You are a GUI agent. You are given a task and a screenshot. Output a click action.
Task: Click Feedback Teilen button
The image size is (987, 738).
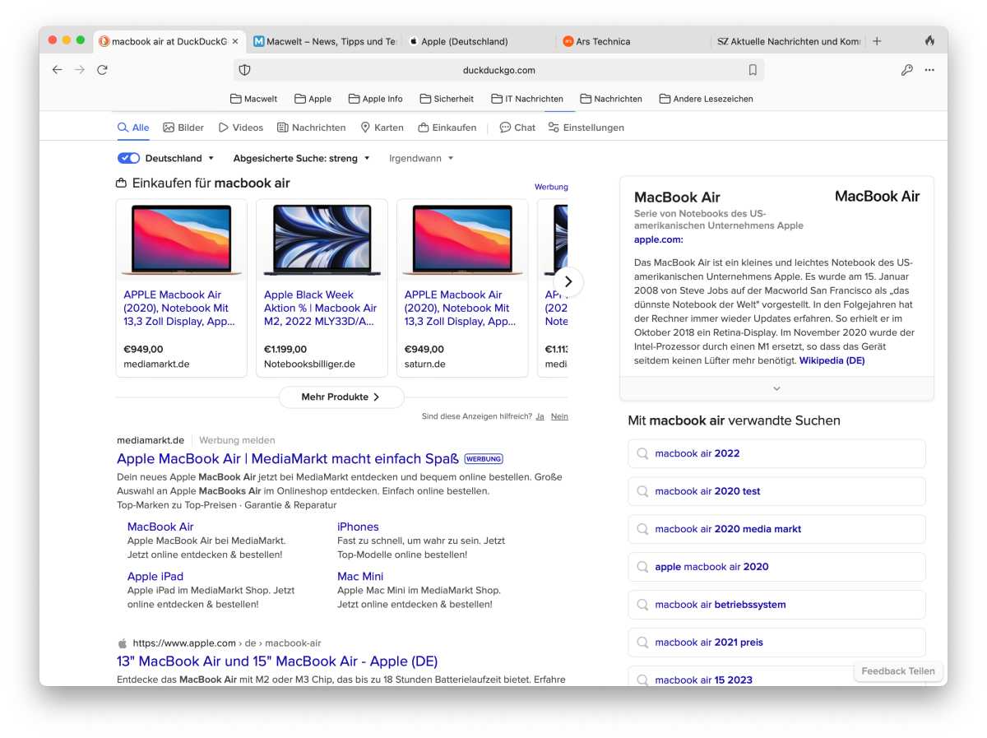click(898, 671)
